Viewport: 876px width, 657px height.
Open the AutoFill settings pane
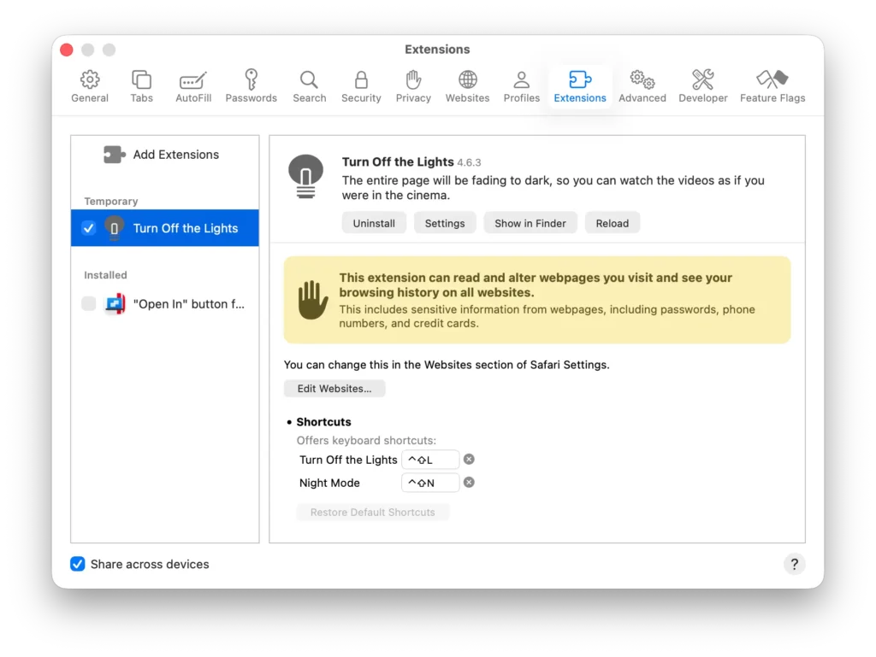click(193, 86)
